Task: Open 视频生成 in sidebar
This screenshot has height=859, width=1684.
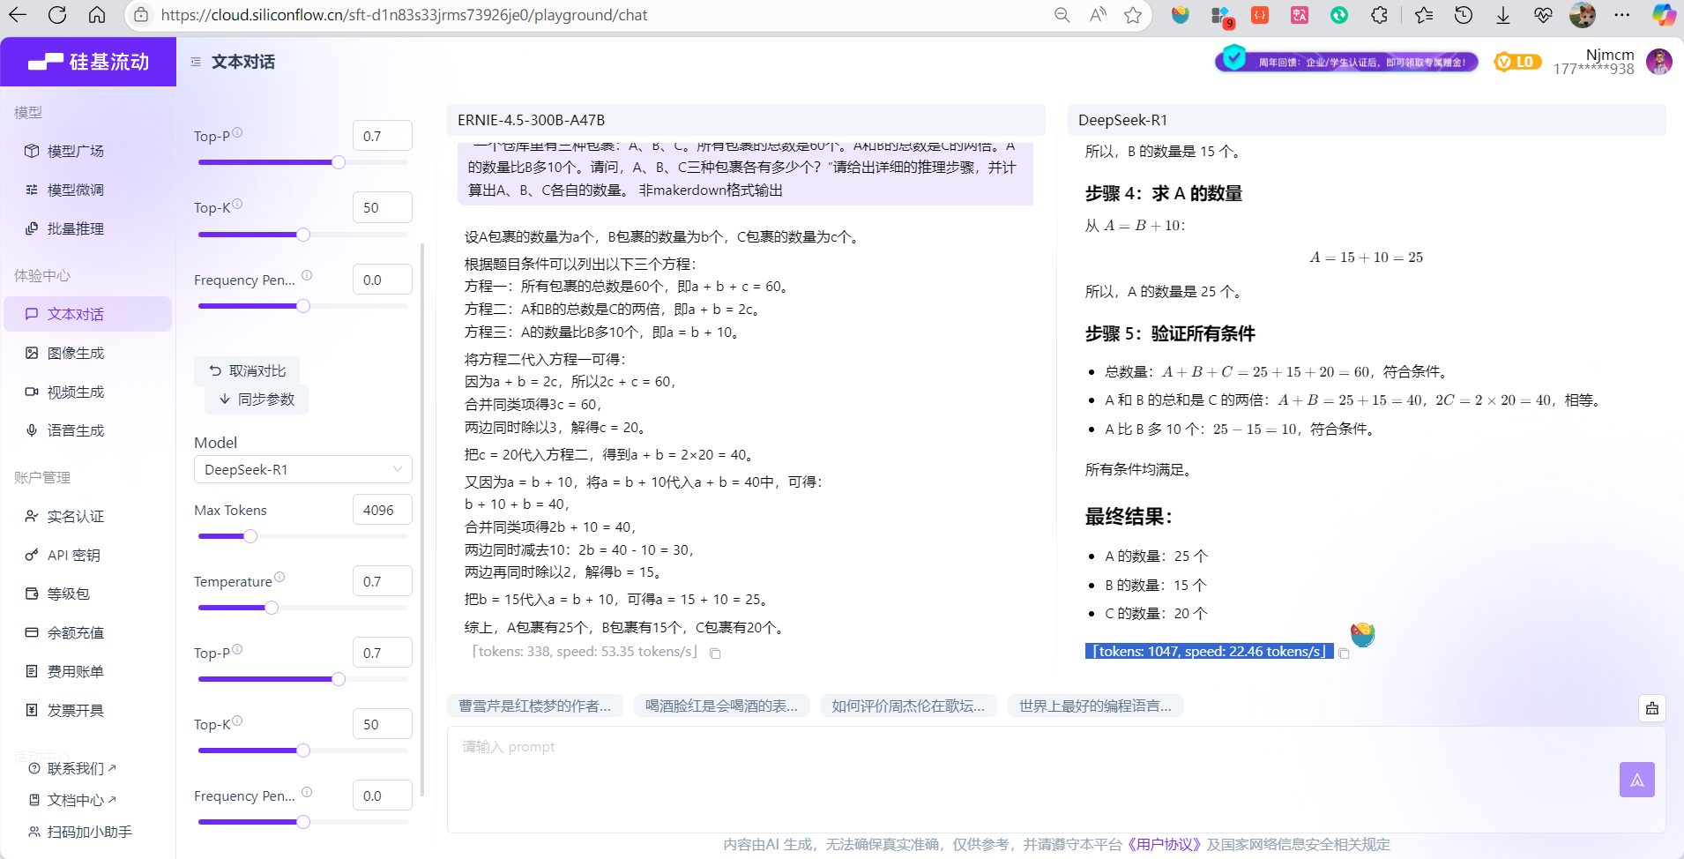Action: (88, 392)
